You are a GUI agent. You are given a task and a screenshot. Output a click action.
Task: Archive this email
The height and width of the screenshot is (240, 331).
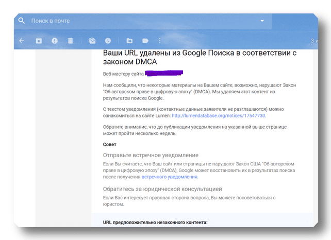click(x=39, y=41)
